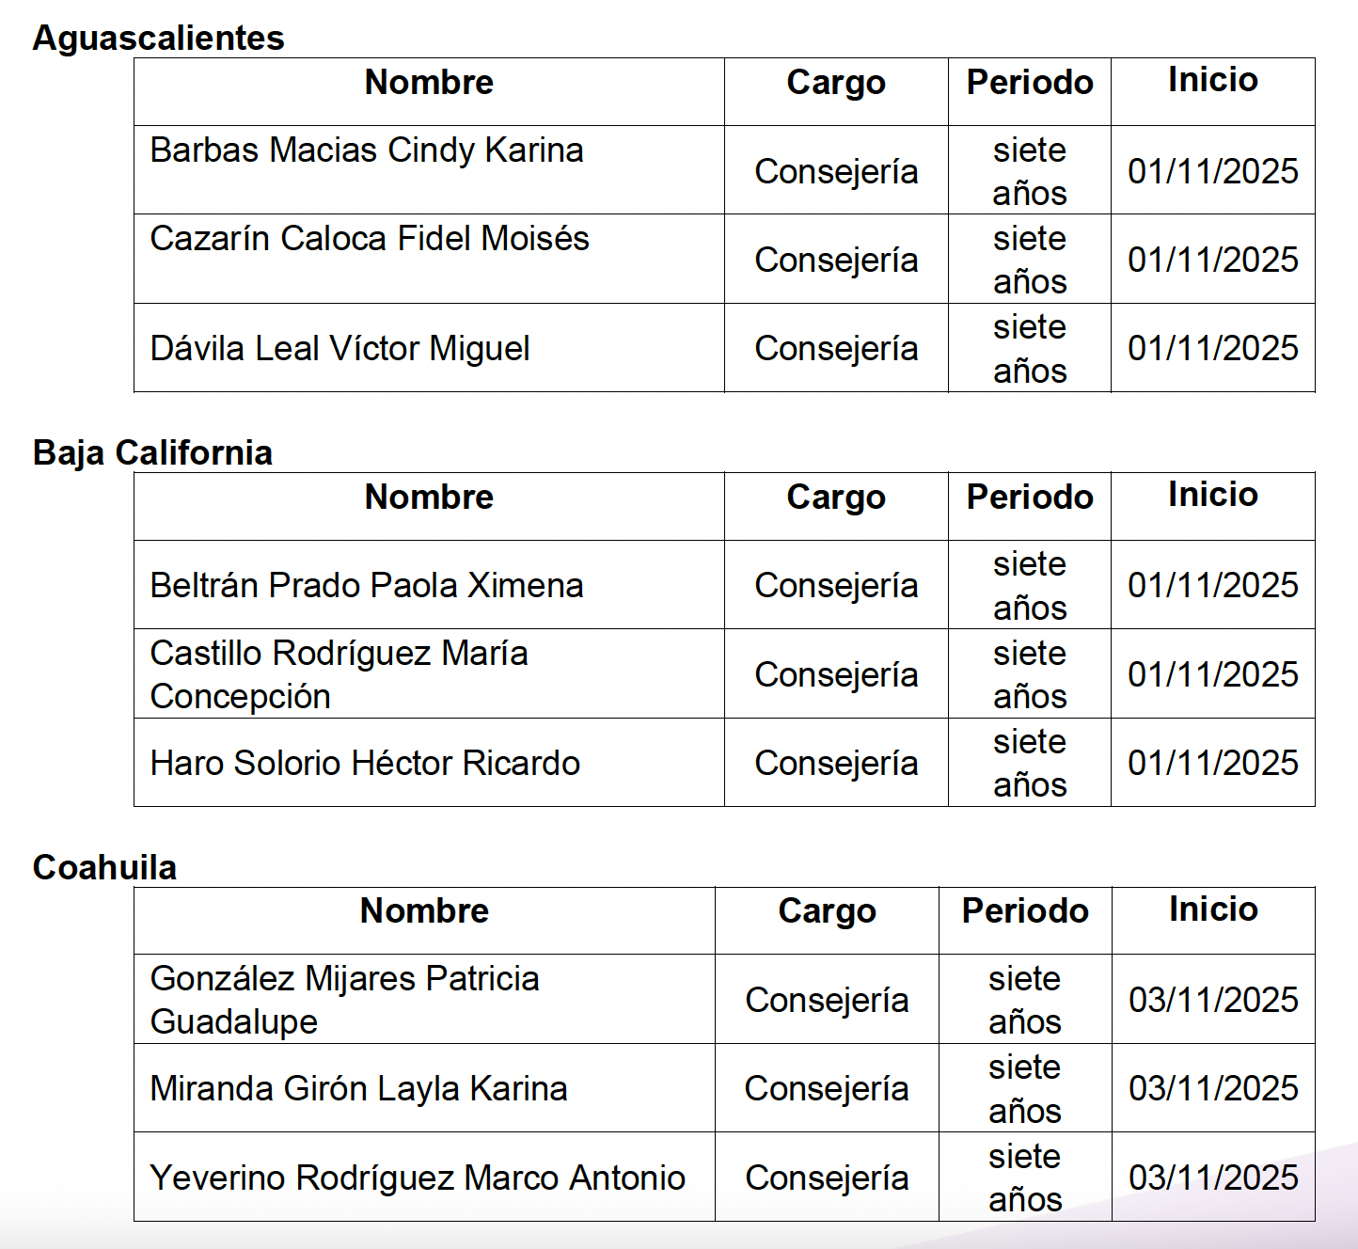Click the Haro Solorio Héctor Ricardo entry
The height and width of the screenshot is (1249, 1358).
(x=365, y=763)
